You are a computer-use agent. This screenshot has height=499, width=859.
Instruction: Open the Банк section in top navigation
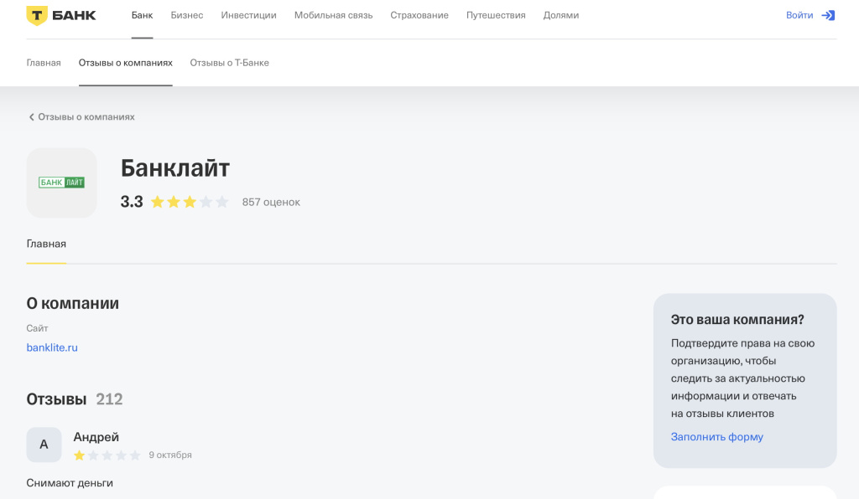[142, 15]
